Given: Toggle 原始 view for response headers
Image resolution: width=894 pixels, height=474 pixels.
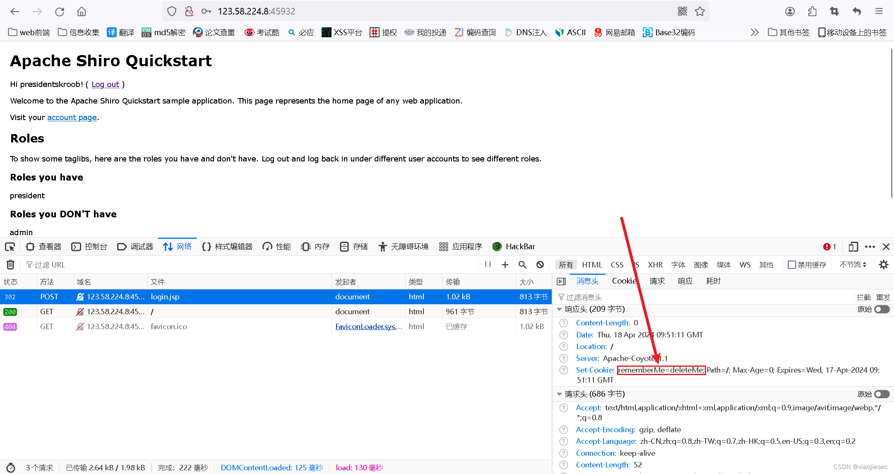Looking at the screenshot, I should tap(881, 309).
